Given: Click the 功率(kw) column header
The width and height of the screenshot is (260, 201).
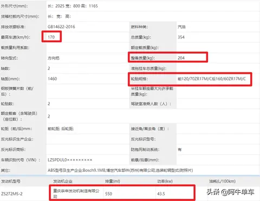Looking at the screenshot, I should (x=165, y=181).
